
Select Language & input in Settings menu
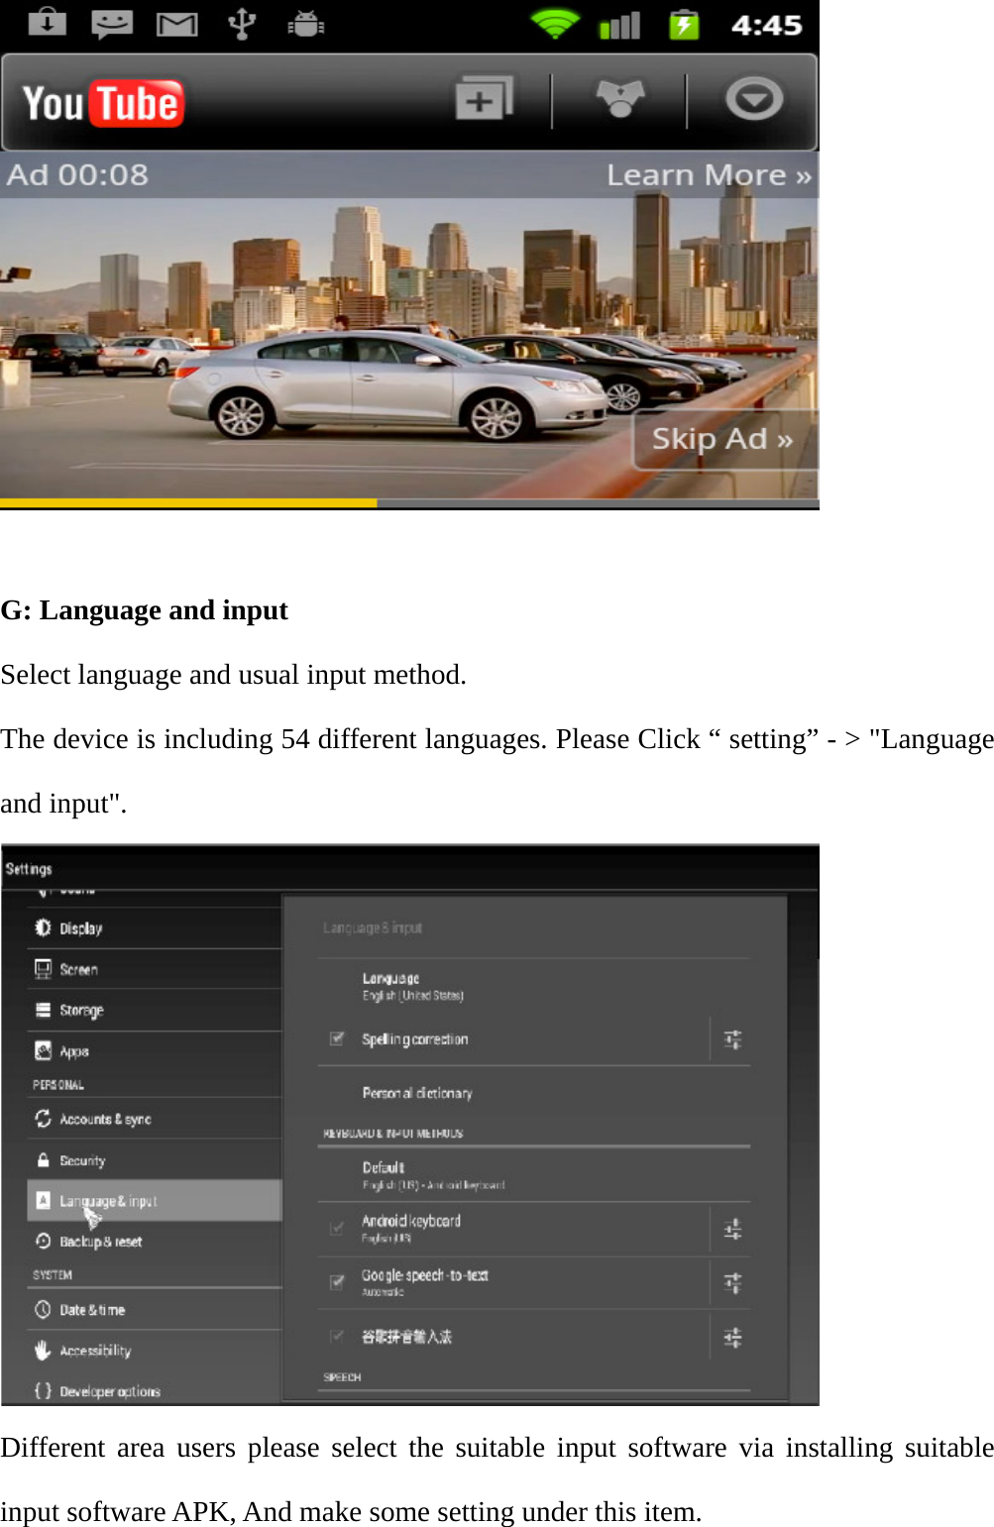109,1200
